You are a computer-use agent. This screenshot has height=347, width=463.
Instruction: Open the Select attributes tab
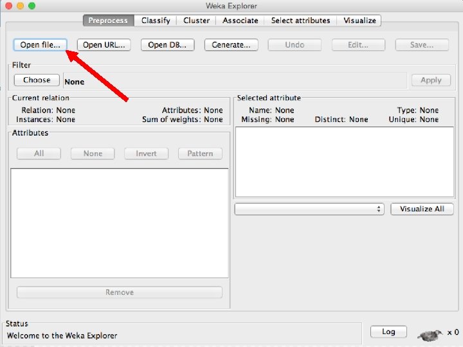point(300,21)
